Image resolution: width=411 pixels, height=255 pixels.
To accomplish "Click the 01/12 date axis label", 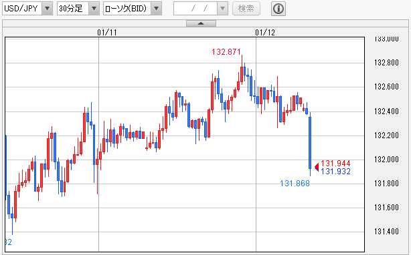I will pos(265,33).
